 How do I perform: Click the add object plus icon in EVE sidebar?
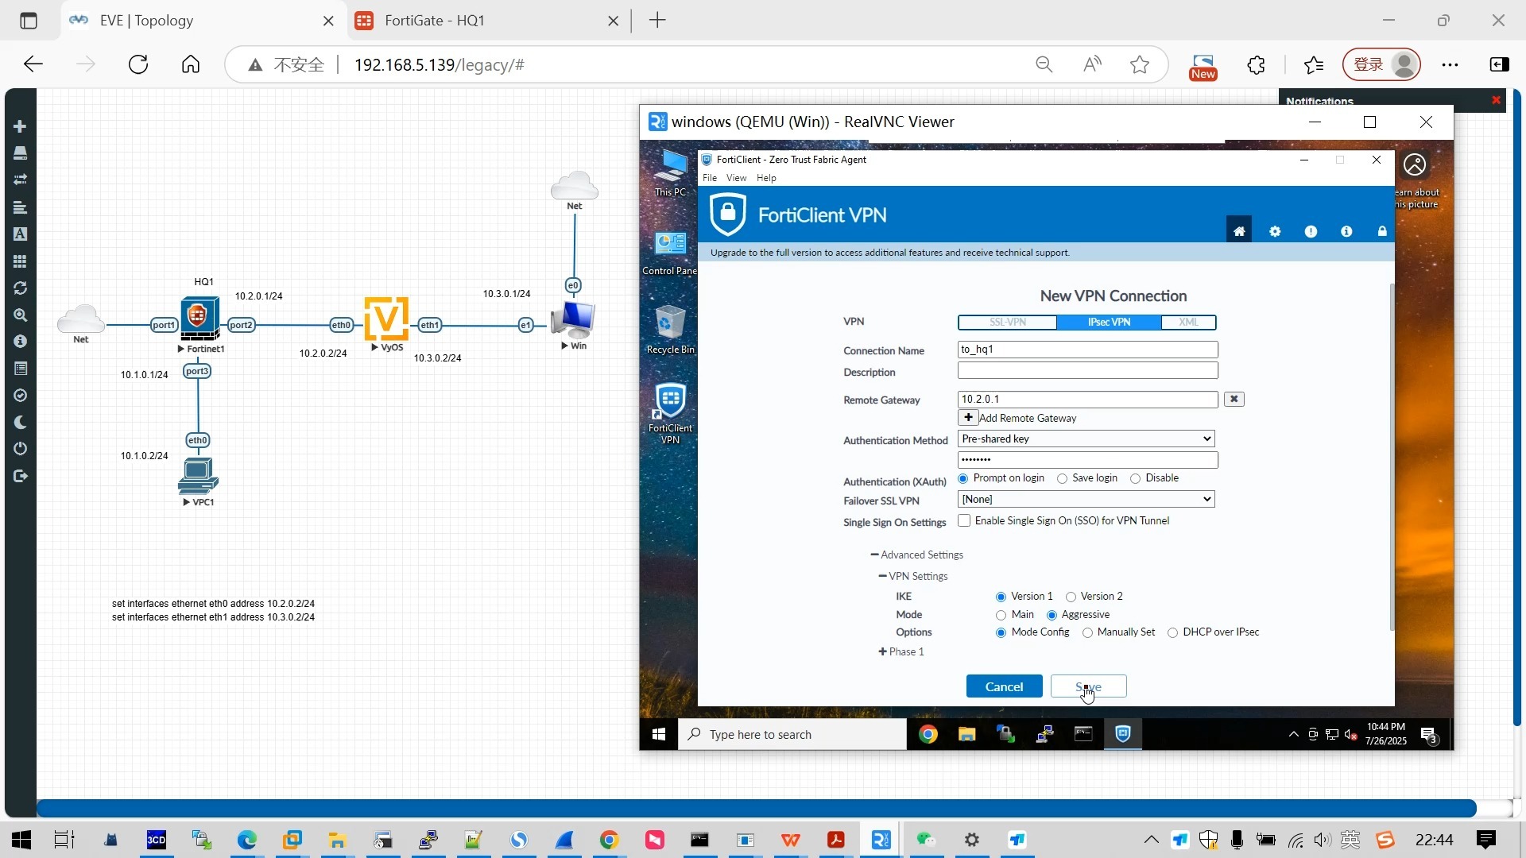tap(21, 126)
